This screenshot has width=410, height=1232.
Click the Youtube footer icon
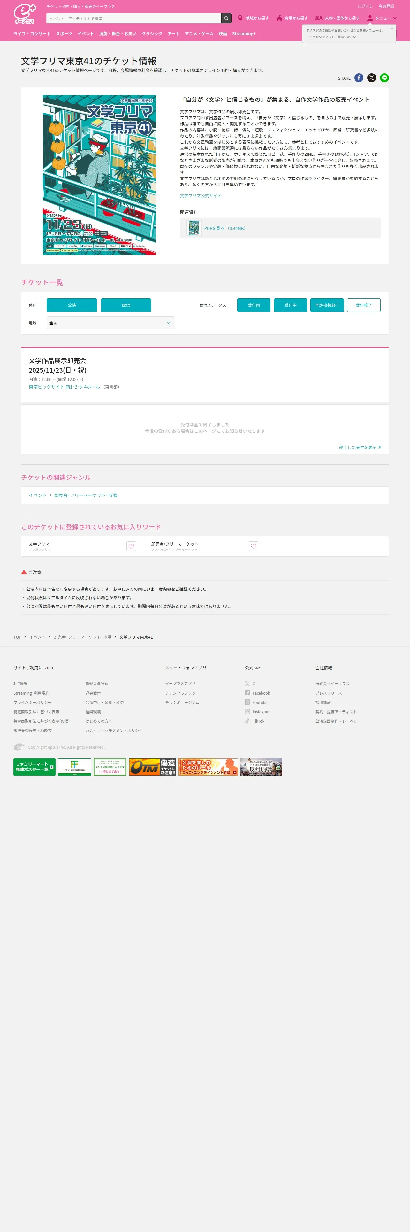247,702
